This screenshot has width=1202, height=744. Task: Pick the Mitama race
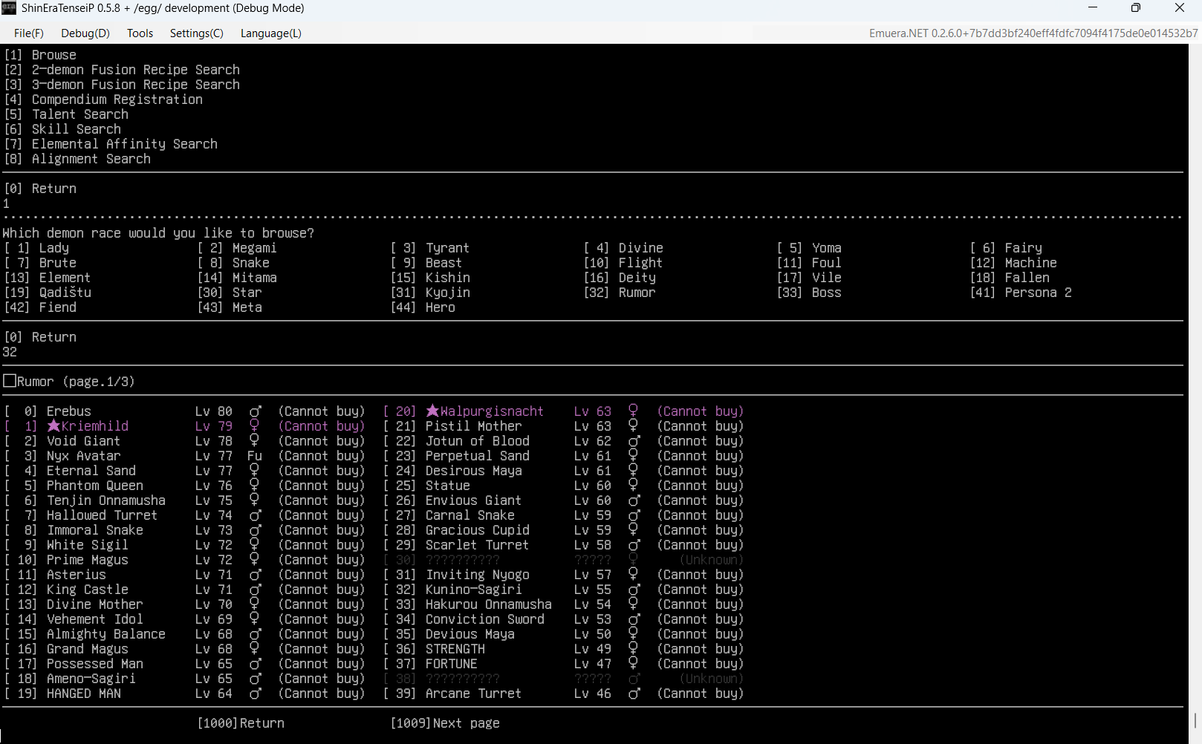[x=237, y=278]
